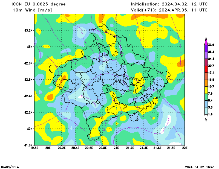This screenshot has width=219, height=169.
Task: Click the 42.8N latitude axis label
Action: click(28, 63)
